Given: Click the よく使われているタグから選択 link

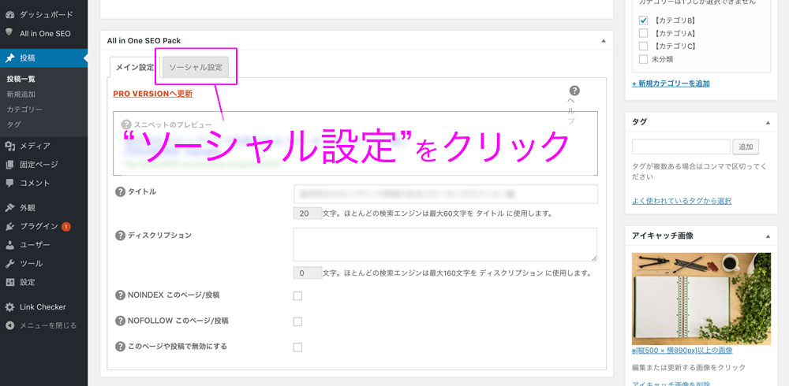Looking at the screenshot, I should [682, 201].
